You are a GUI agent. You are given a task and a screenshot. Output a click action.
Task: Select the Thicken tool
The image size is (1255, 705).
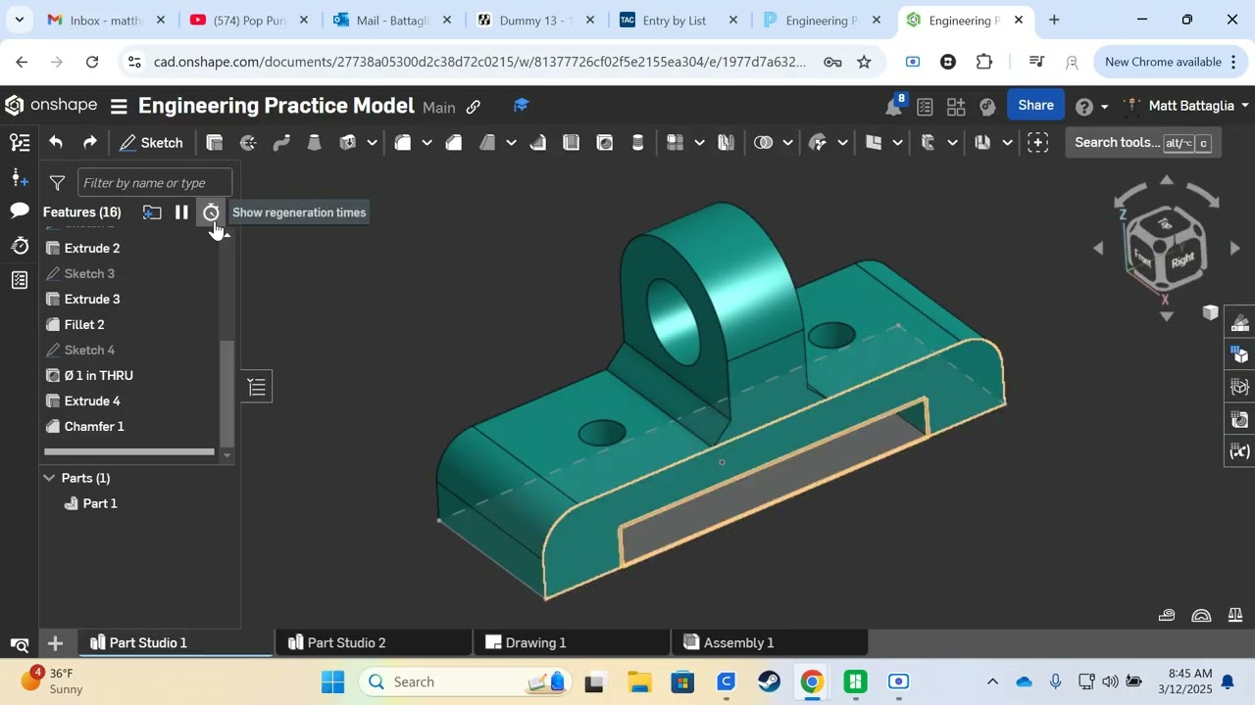pos(347,143)
